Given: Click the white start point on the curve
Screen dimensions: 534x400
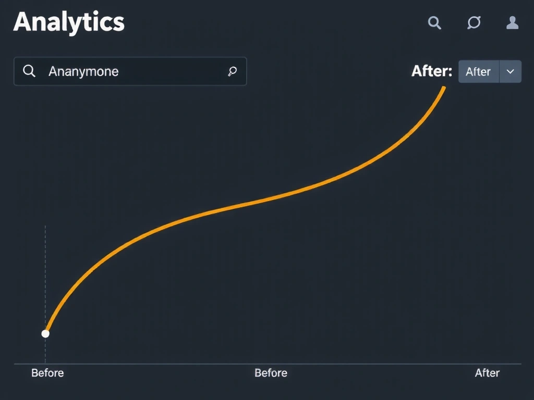Looking at the screenshot, I should pos(45,333).
